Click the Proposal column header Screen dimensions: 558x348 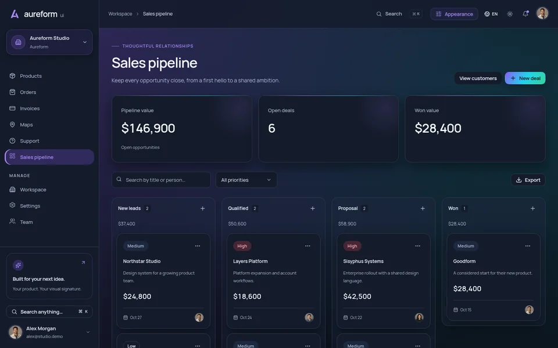pos(348,208)
